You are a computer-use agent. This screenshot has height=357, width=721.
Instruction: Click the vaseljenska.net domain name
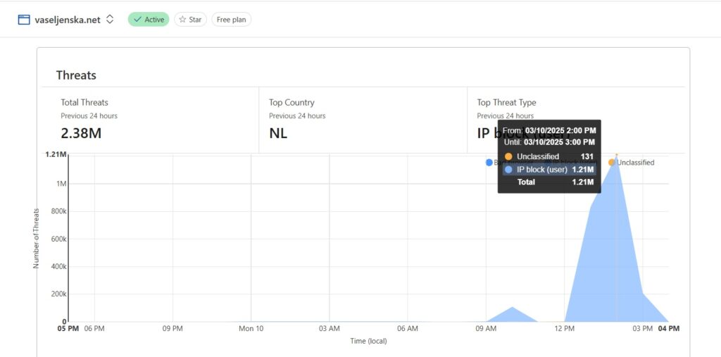coord(68,20)
